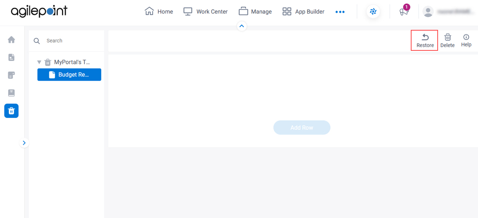This screenshot has height=218, width=478.
Task: Open App Builder from the top navigation
Action: click(303, 12)
